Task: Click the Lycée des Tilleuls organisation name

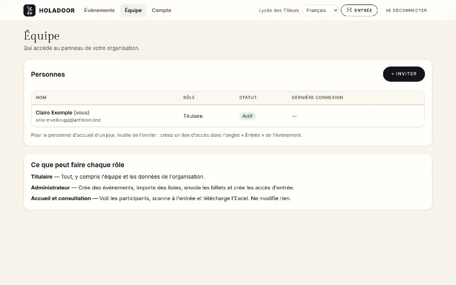Action: [279, 11]
